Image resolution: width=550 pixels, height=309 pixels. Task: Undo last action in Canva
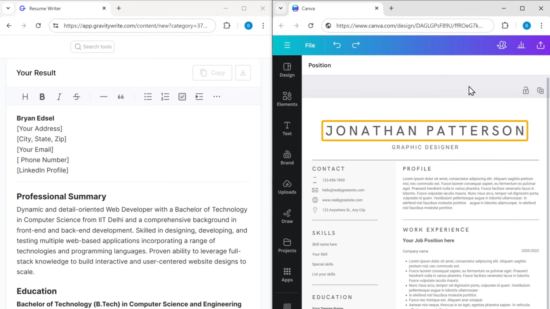pos(337,45)
